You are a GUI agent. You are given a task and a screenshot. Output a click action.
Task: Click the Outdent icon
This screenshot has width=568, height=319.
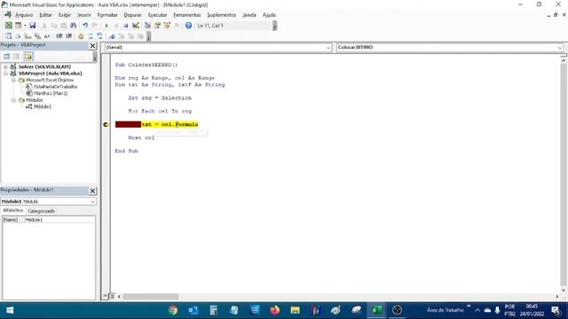[x=69, y=36]
